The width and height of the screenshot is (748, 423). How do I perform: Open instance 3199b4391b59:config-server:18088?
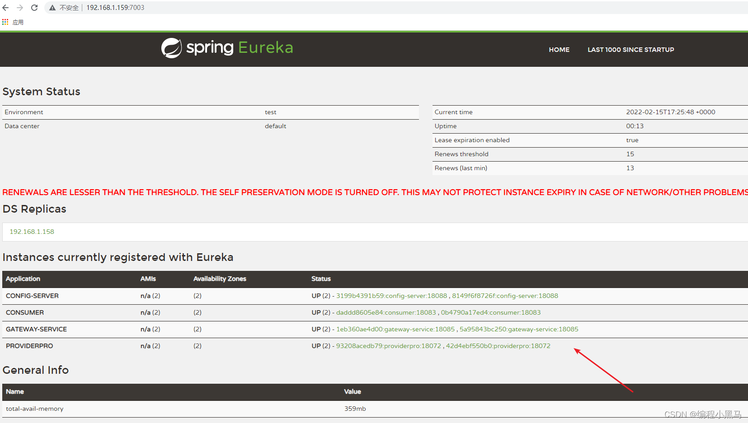(391, 296)
